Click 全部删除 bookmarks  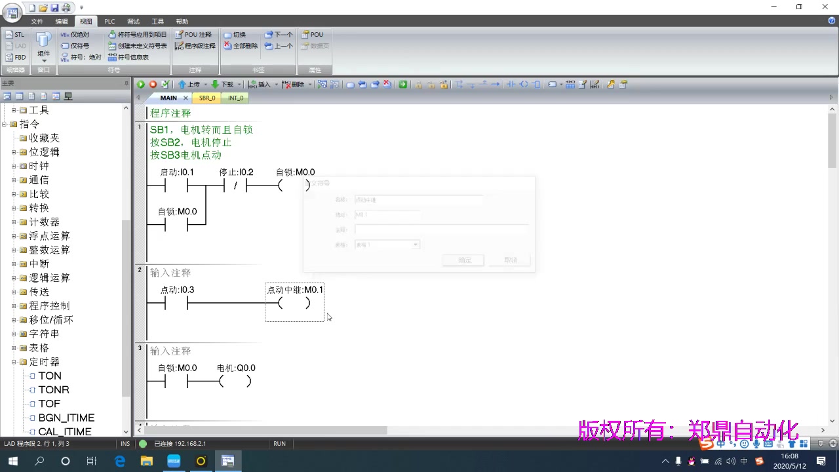(241, 46)
